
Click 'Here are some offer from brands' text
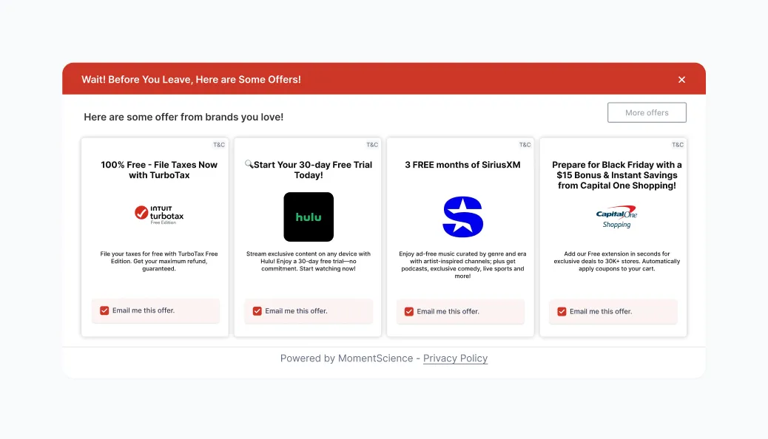(x=183, y=117)
